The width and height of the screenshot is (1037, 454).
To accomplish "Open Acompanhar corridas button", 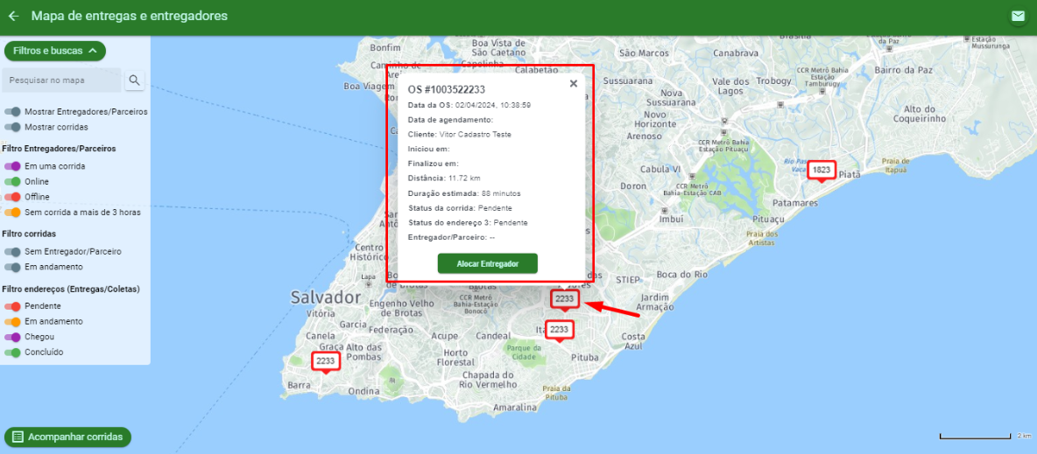I will (68, 437).
